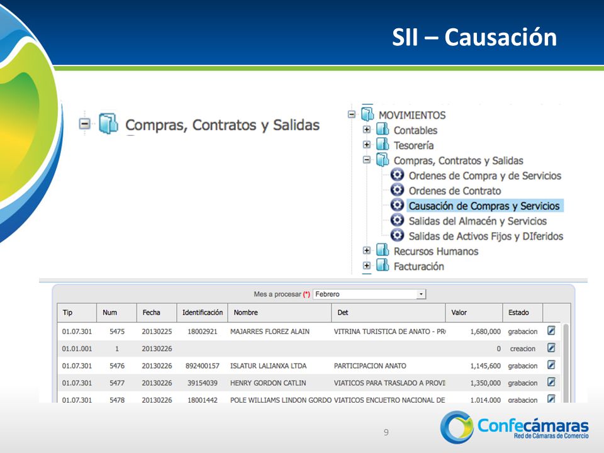Edit record 5477 with pencil icon
Viewport: 604px width, 453px height.
pos(551,382)
